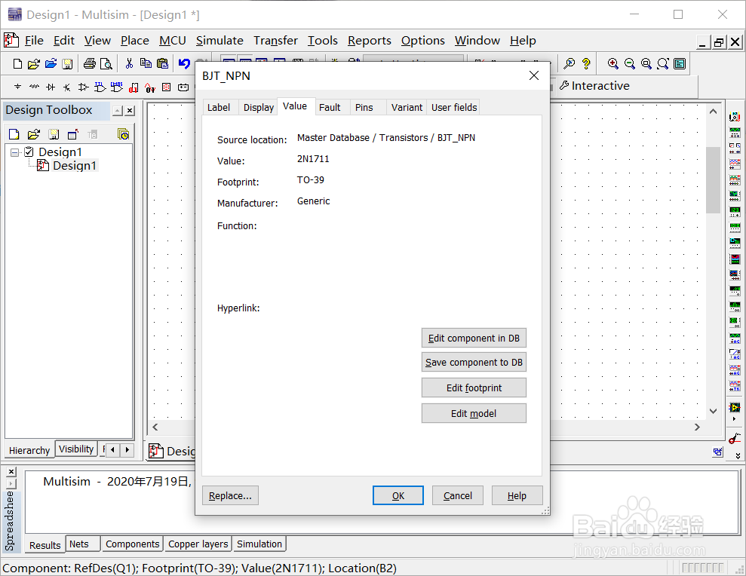746x576 pixels.
Task: Open the Basic resistor component group
Action: [34, 87]
